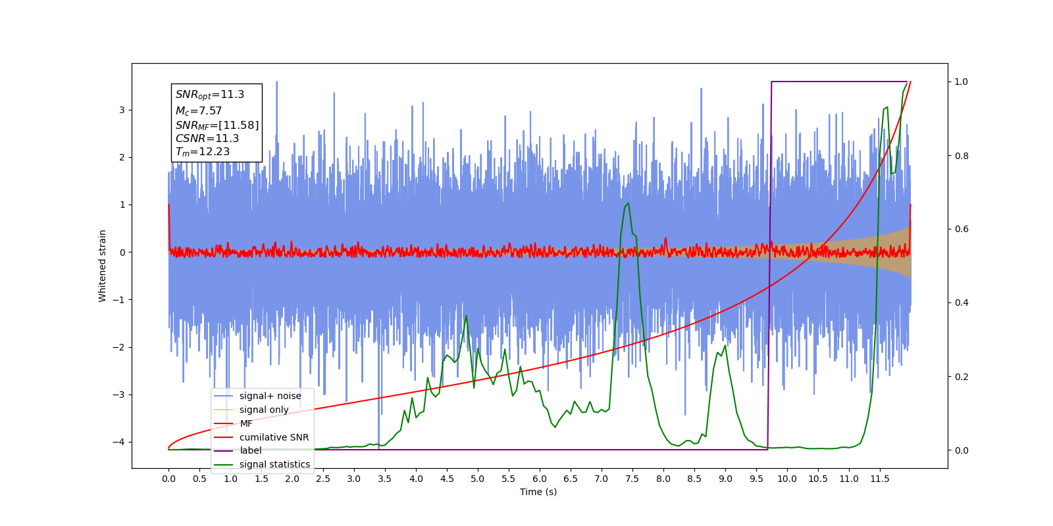Click the left y-axis tick label 3
1053x526 pixels.
click(x=122, y=110)
